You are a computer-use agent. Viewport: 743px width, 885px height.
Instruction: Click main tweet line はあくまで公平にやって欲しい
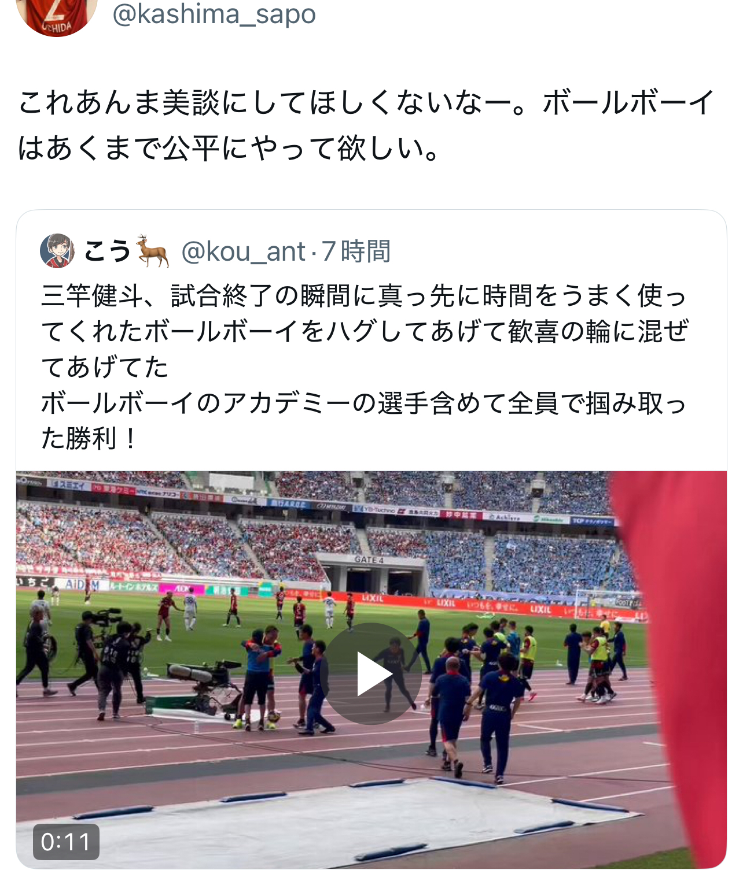(229, 148)
